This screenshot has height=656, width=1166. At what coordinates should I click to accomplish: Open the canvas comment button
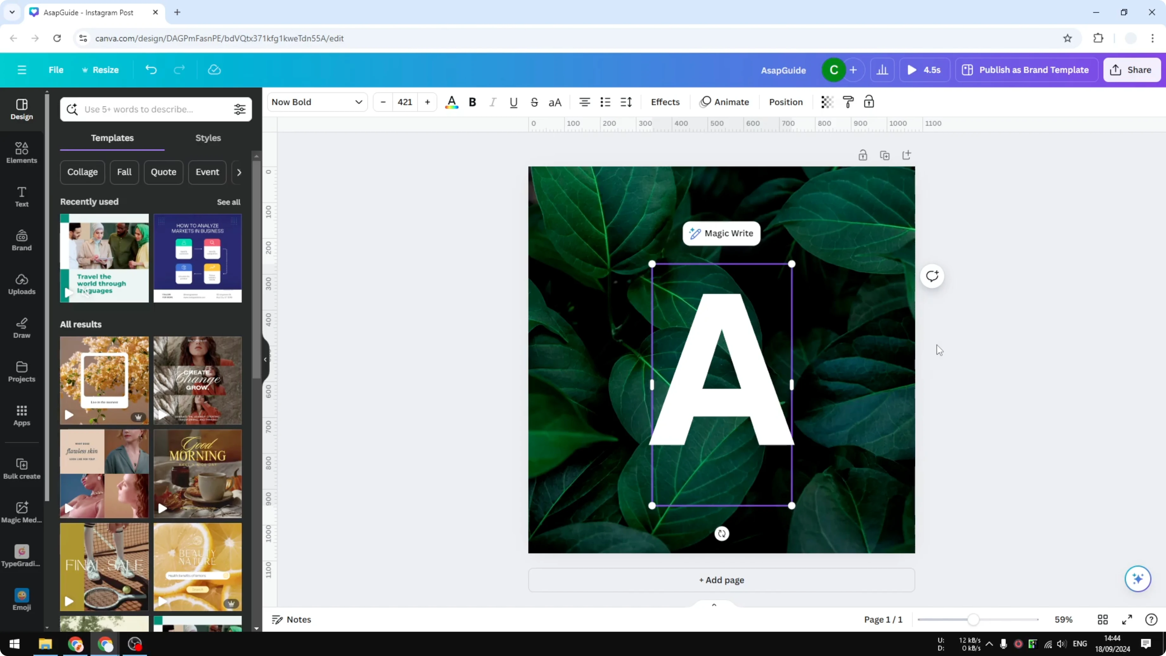(932, 276)
